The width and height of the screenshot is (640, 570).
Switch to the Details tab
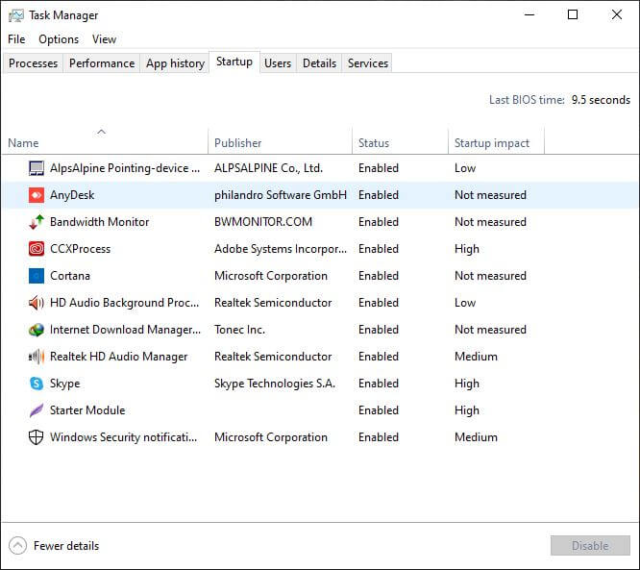(320, 63)
